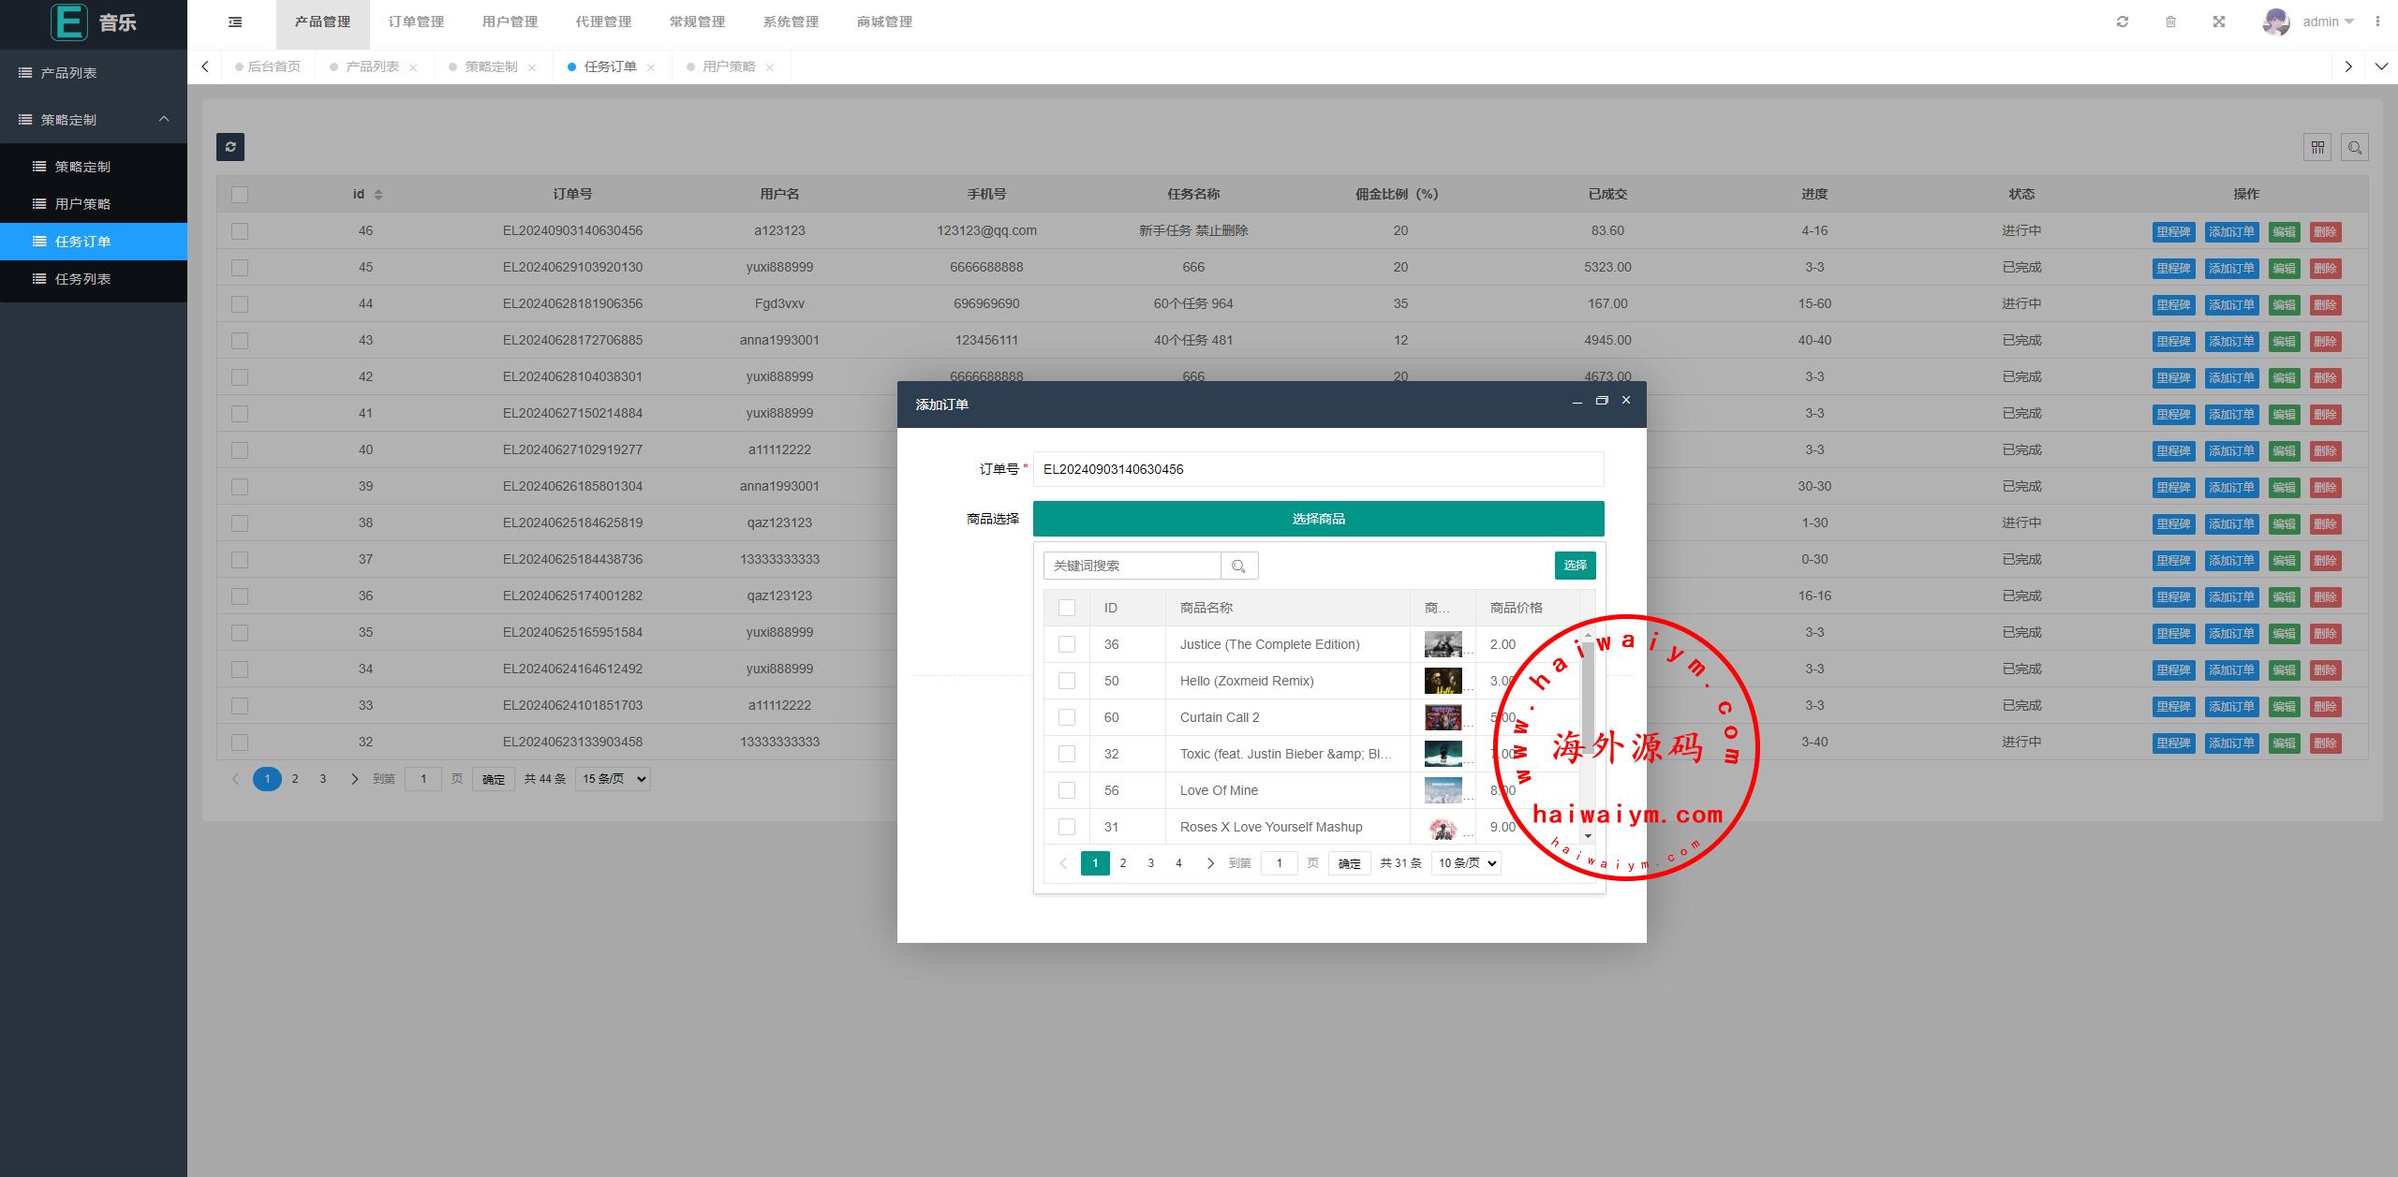Check the Love Of Mine product checkbox
Viewport: 2398px width, 1177px height.
(x=1067, y=790)
